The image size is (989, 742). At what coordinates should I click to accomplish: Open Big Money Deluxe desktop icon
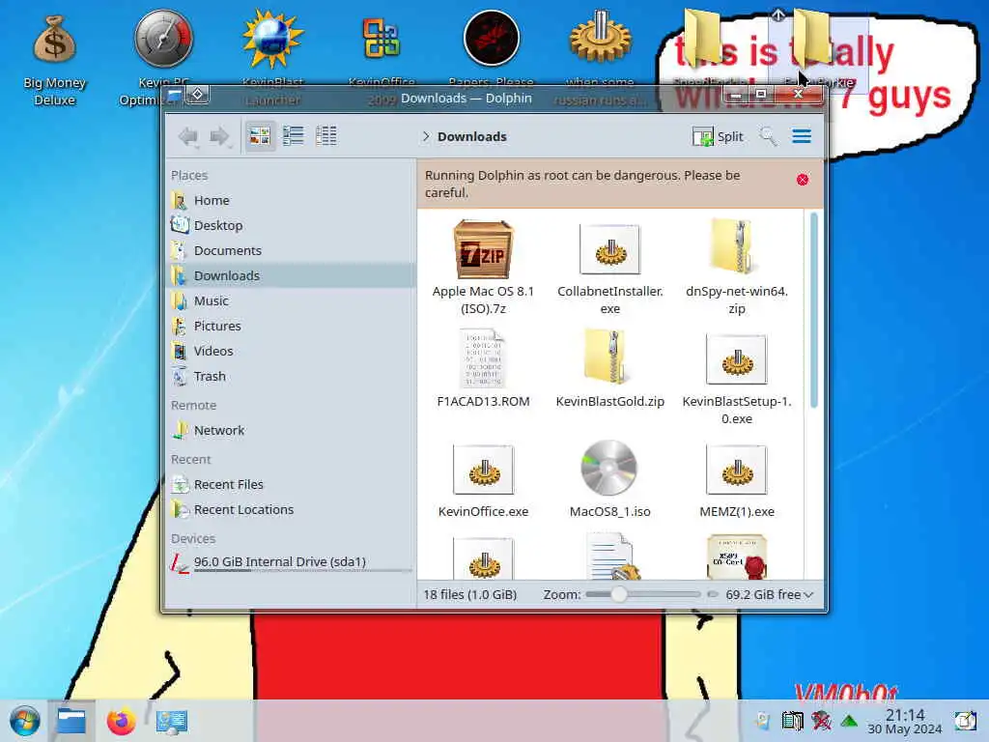pyautogui.click(x=55, y=60)
